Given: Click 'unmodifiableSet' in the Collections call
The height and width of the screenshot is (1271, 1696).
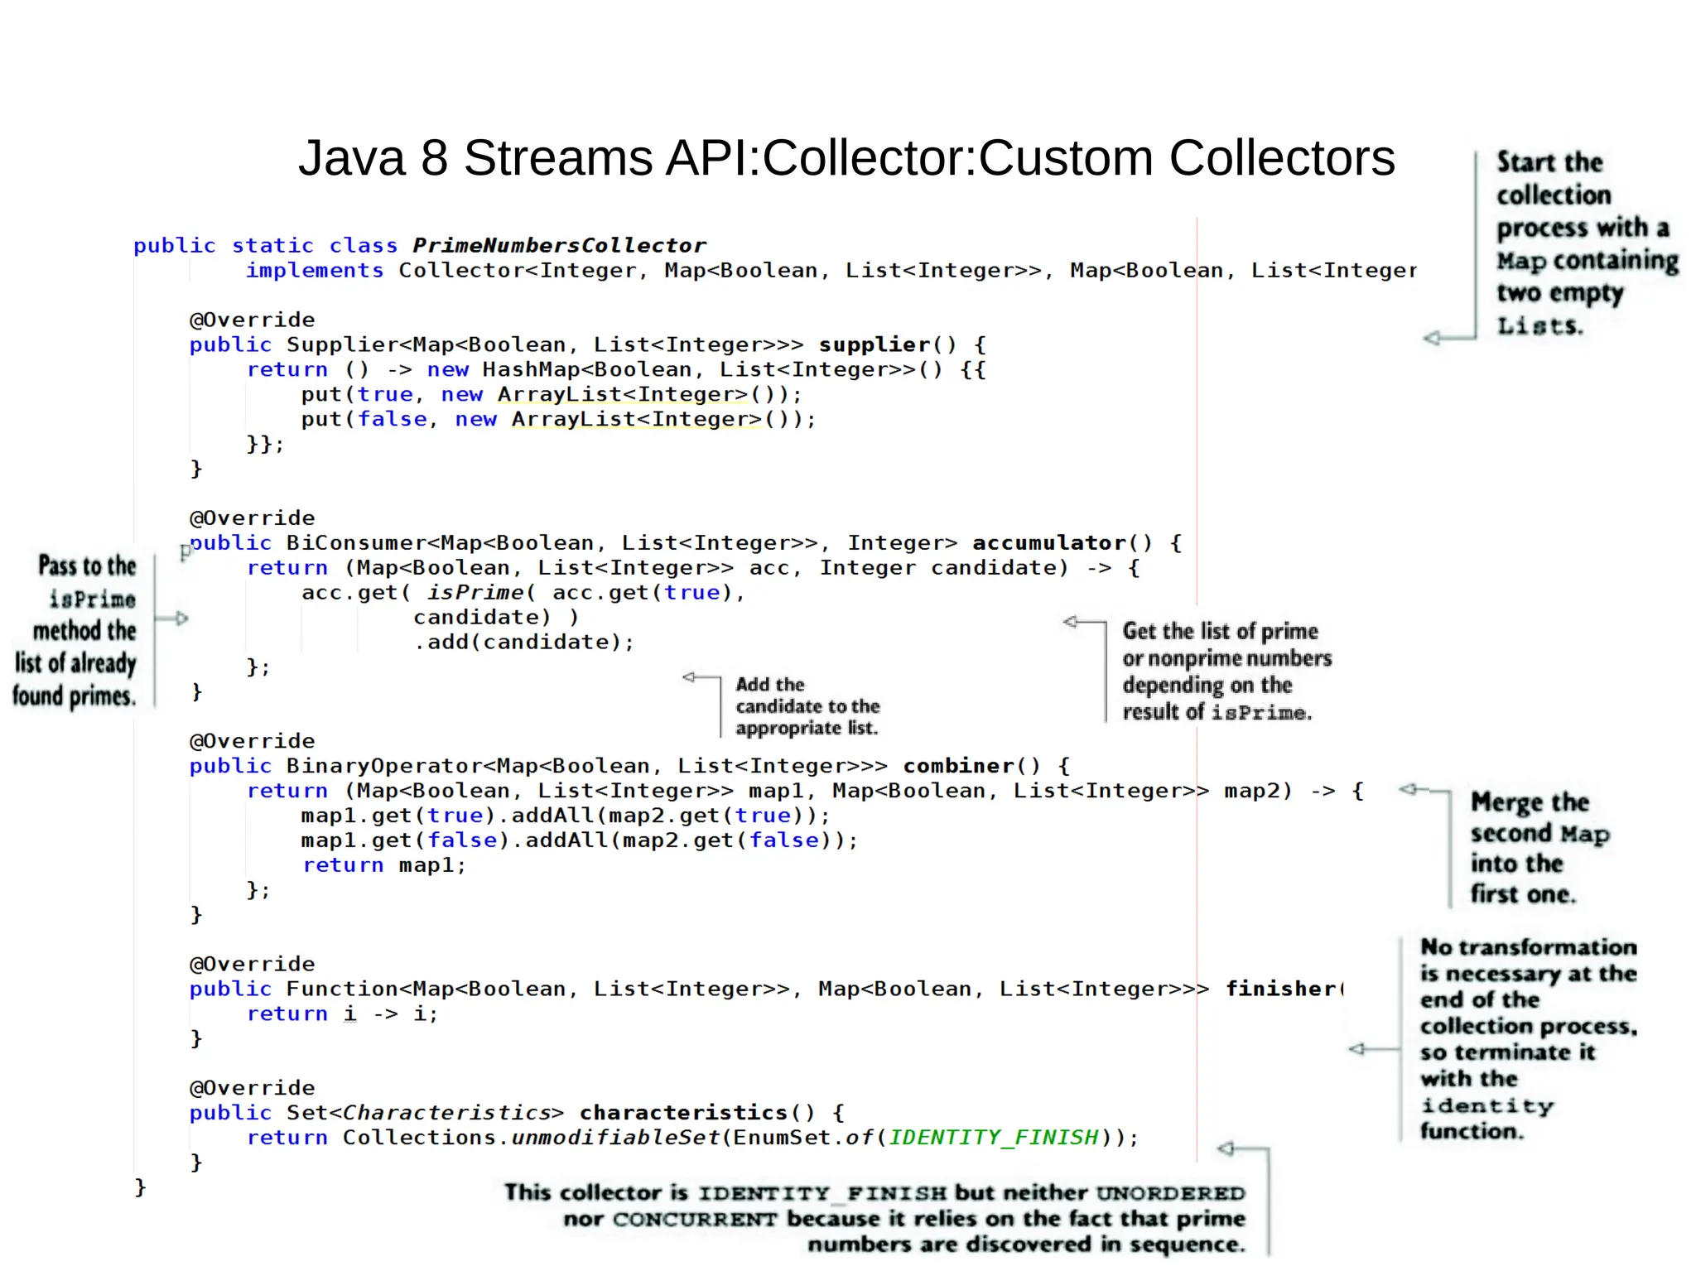Looking at the screenshot, I should tap(616, 1137).
